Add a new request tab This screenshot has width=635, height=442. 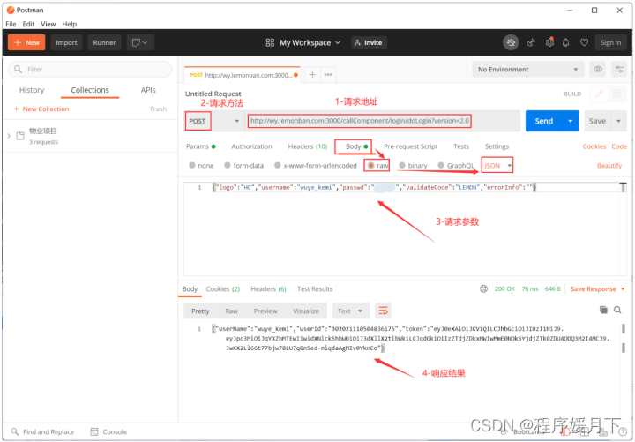click(312, 74)
